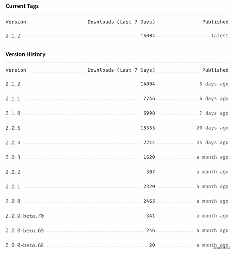This screenshot has height=254, width=235.
Task: View the 2.0.0-beta.68 version
Action: [25, 245]
